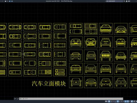
Task: Click the sign-in text beside user icon
Action: (x=129, y=1)
